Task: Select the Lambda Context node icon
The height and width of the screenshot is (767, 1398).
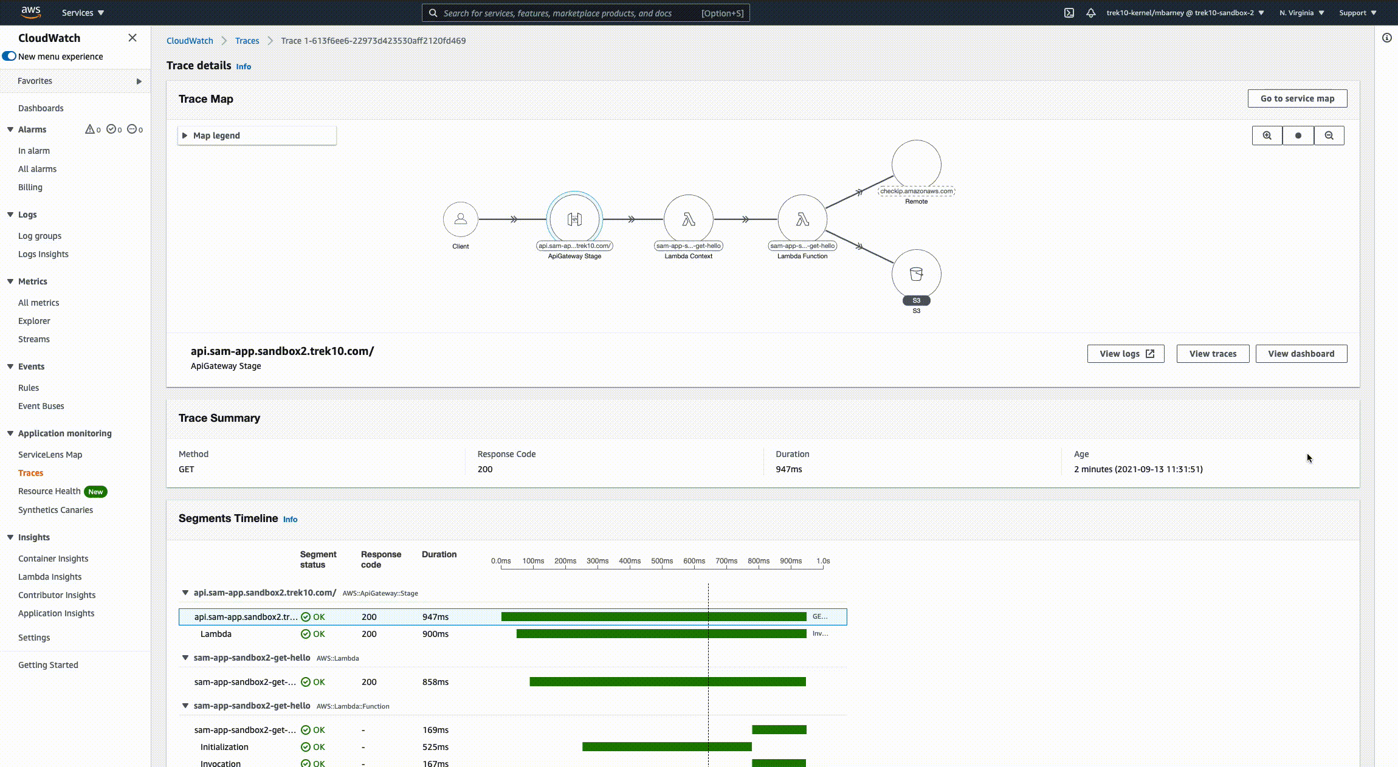Action: [x=688, y=219]
